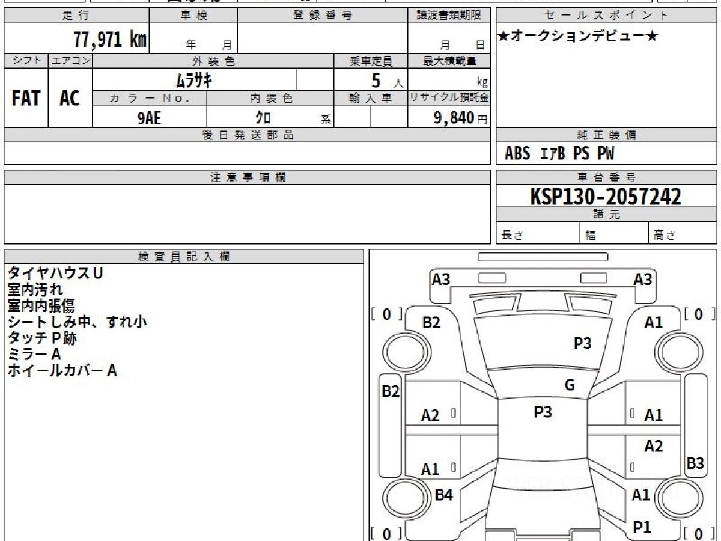Click the G mark on the windshield
This screenshot has height=541, width=721.
coord(570,385)
